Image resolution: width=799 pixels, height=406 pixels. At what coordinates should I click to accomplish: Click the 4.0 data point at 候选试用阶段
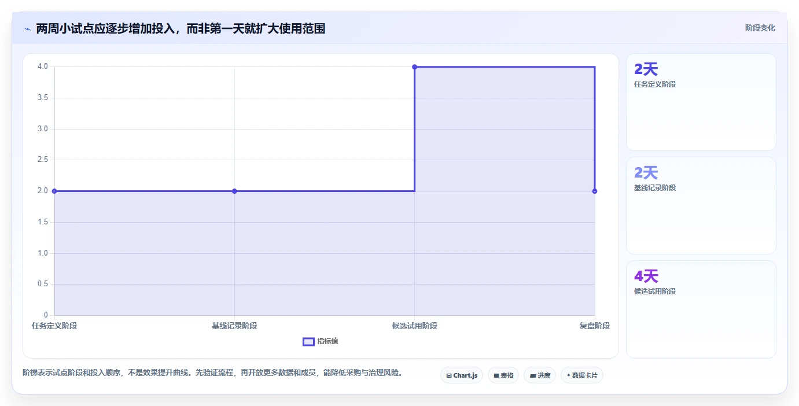pyautogui.click(x=414, y=67)
